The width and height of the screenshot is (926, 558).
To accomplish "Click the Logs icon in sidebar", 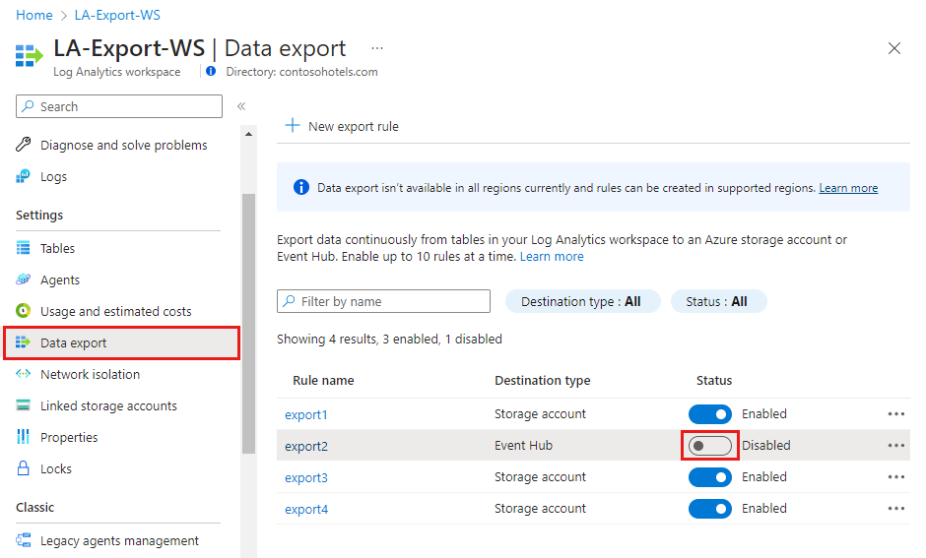I will [x=24, y=177].
